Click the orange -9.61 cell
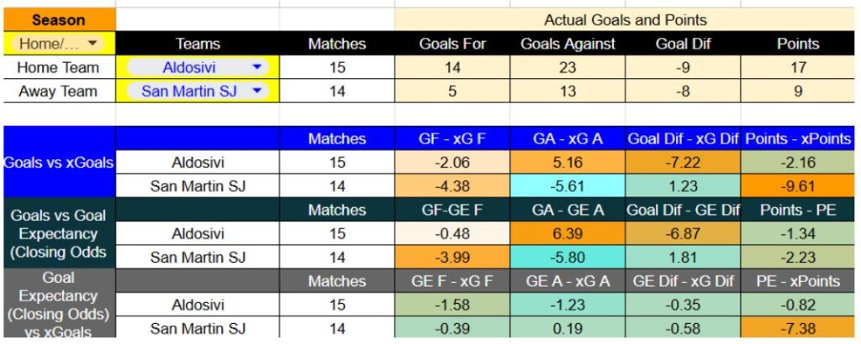The width and height of the screenshot is (861, 344). coord(798,186)
